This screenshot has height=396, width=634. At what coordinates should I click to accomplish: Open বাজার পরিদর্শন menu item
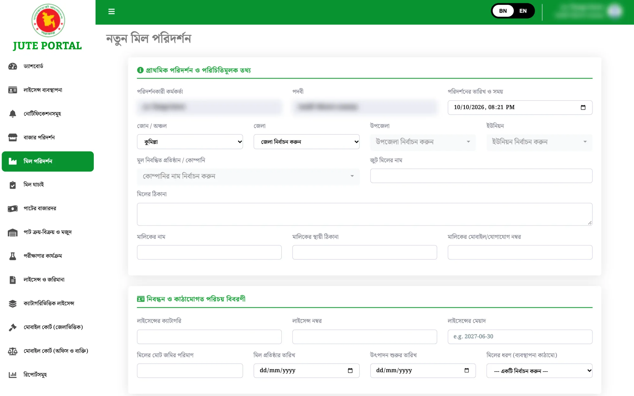coord(48,137)
